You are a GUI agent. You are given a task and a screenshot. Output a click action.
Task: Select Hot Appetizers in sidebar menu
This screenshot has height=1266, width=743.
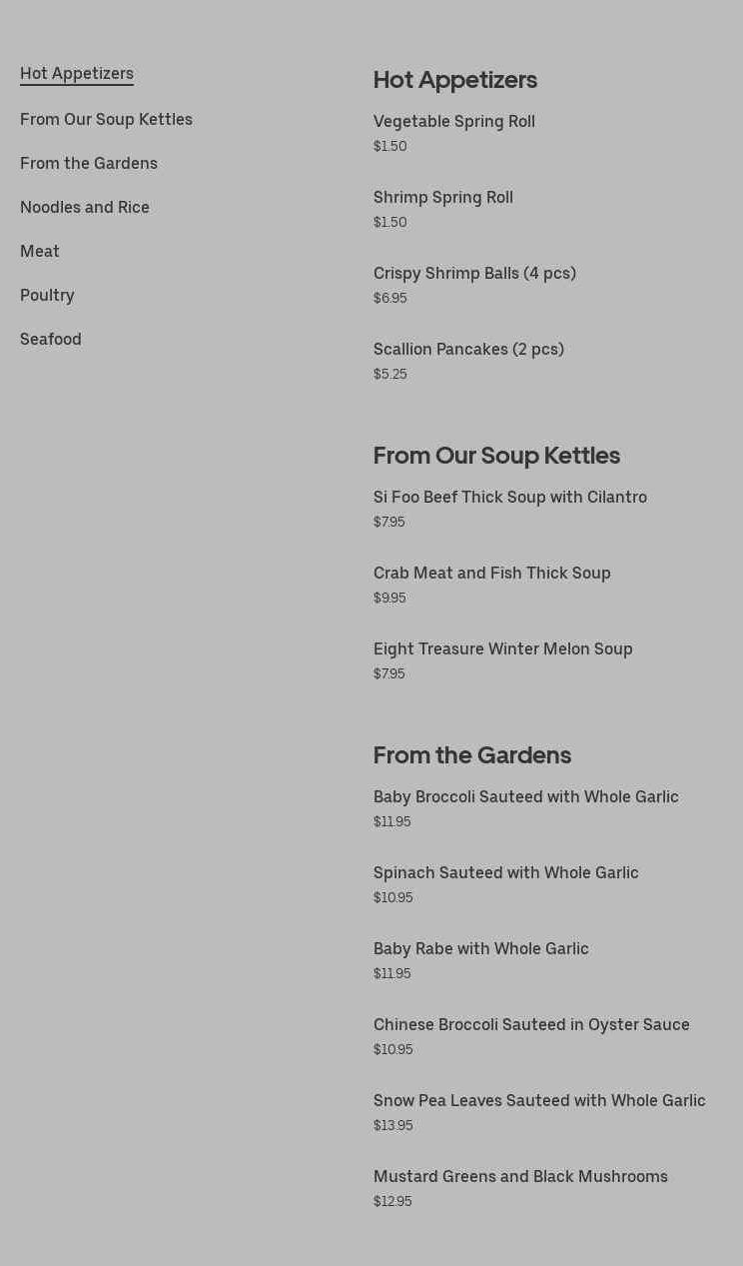tap(77, 73)
